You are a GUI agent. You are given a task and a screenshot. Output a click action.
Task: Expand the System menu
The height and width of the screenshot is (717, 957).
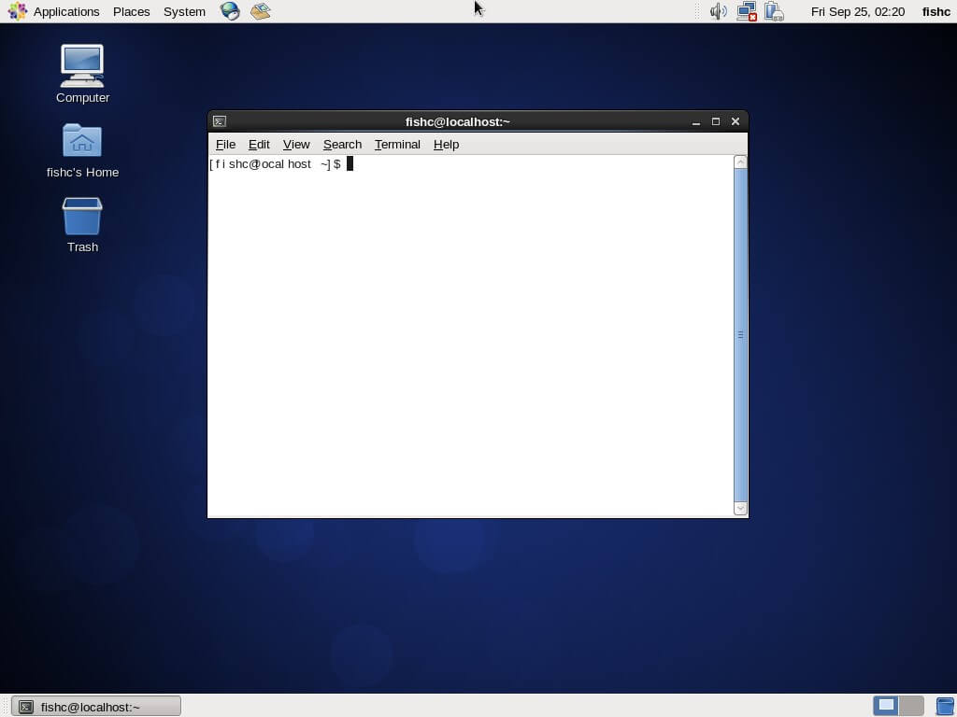[x=184, y=11]
